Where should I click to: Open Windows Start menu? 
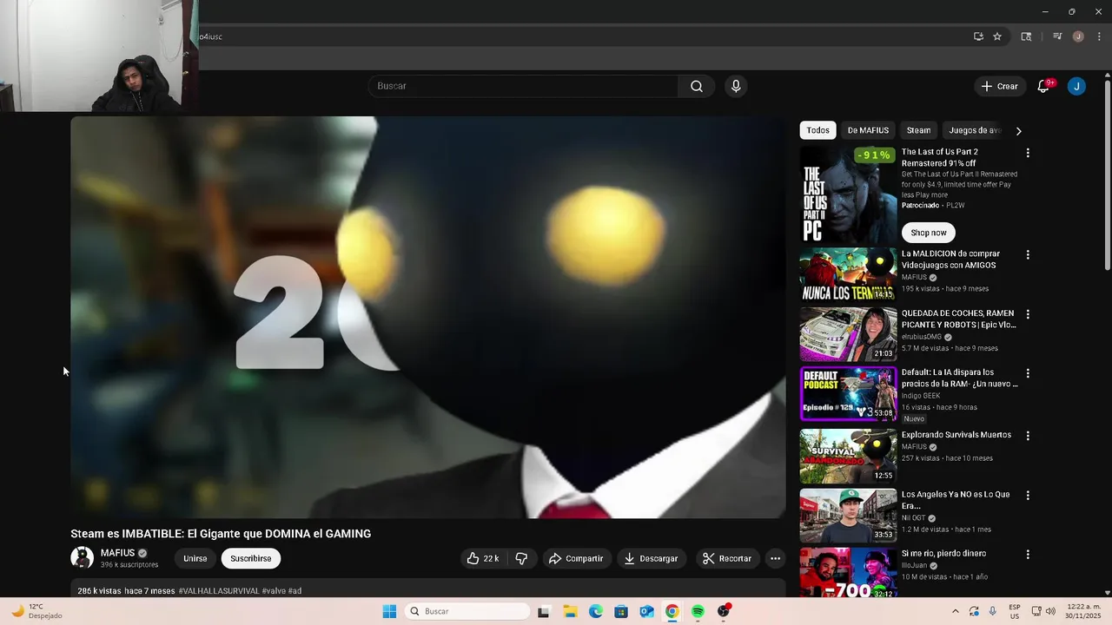click(389, 611)
